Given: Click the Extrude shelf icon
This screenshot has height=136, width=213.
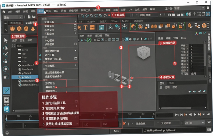Looking at the screenshot, I should click(190, 26).
